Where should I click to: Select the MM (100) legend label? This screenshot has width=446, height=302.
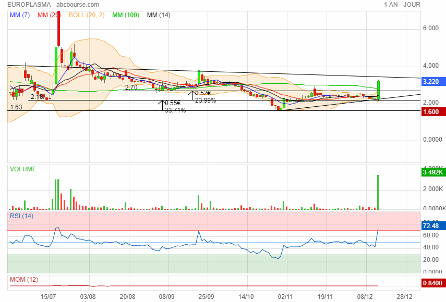(x=126, y=15)
